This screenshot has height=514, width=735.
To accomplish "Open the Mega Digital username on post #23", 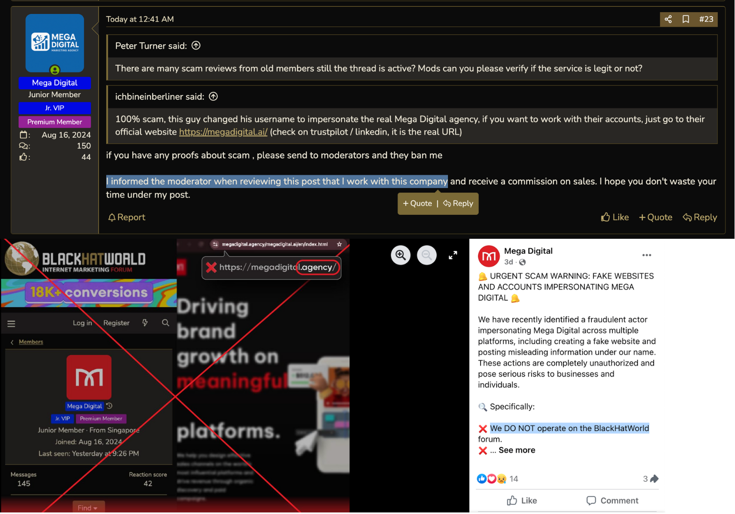I will pyautogui.click(x=55, y=83).
